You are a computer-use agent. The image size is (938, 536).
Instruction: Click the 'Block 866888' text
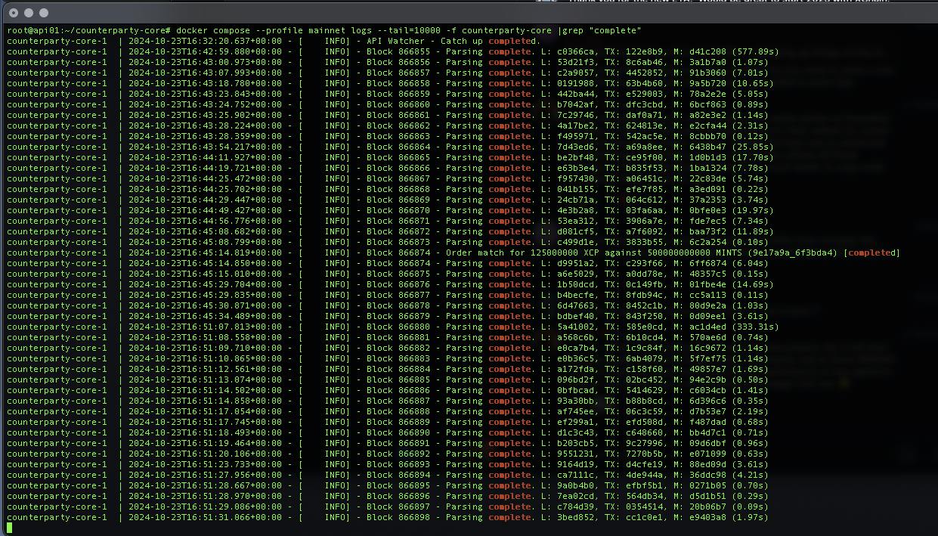398,411
